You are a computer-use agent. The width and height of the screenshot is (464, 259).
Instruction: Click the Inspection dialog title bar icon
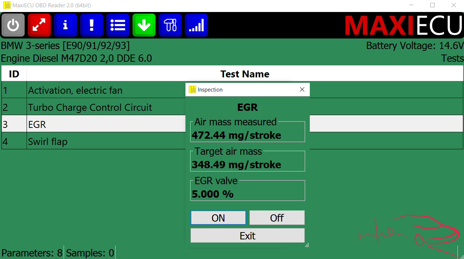point(192,89)
